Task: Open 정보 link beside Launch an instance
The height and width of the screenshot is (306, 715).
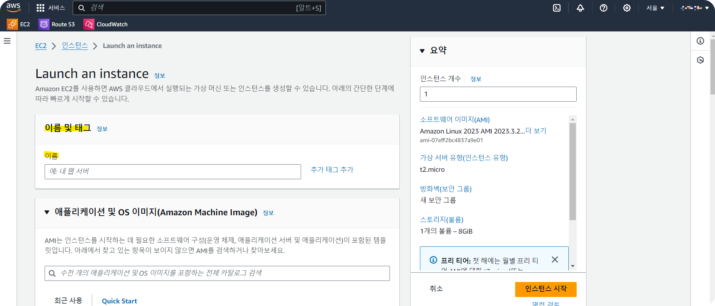Action: (159, 76)
